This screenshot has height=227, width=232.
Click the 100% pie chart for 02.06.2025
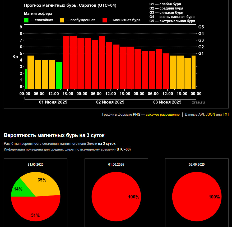point(197,197)
